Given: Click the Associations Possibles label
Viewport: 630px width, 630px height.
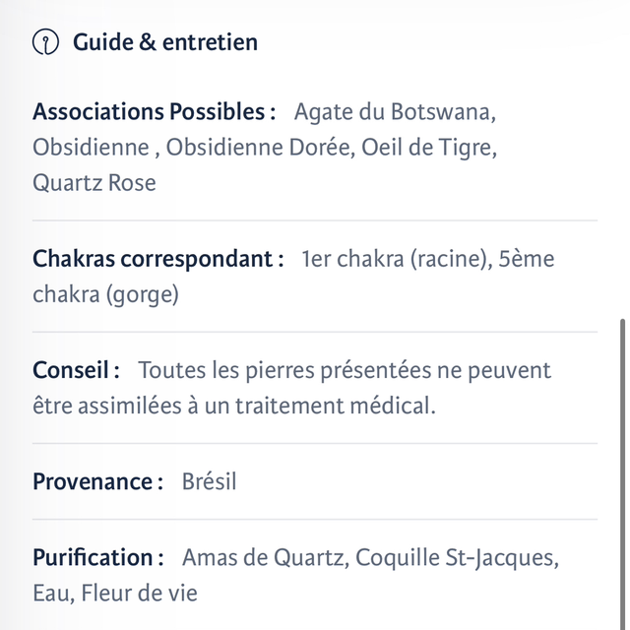Looking at the screenshot, I should point(154,111).
